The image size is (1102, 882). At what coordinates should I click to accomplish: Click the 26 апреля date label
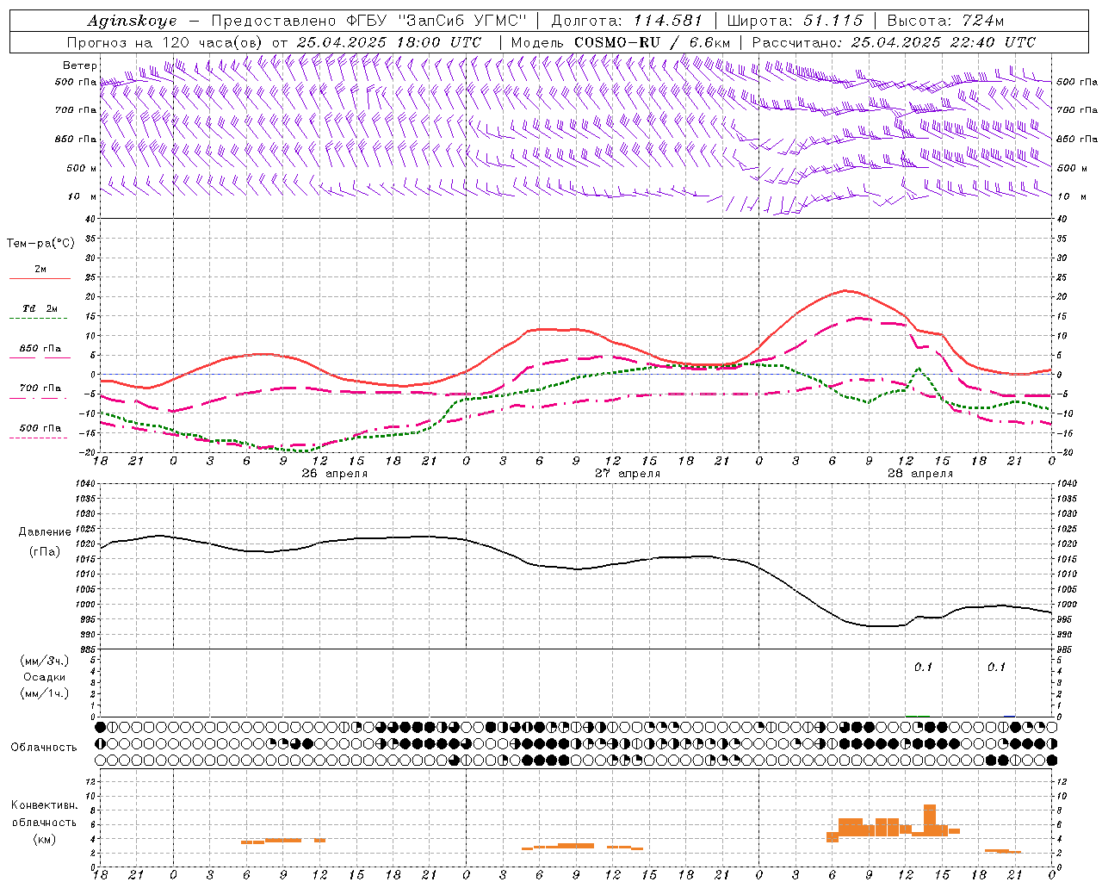pyautogui.click(x=335, y=474)
